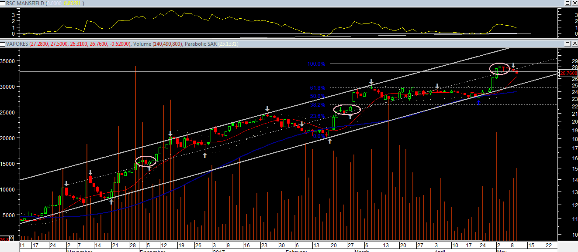
Task: Select the VAPORES security name label
Action: pos(17,44)
